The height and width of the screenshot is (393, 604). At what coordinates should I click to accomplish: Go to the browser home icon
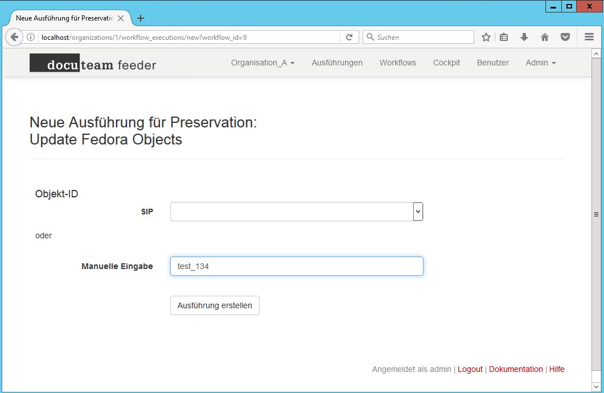point(545,38)
